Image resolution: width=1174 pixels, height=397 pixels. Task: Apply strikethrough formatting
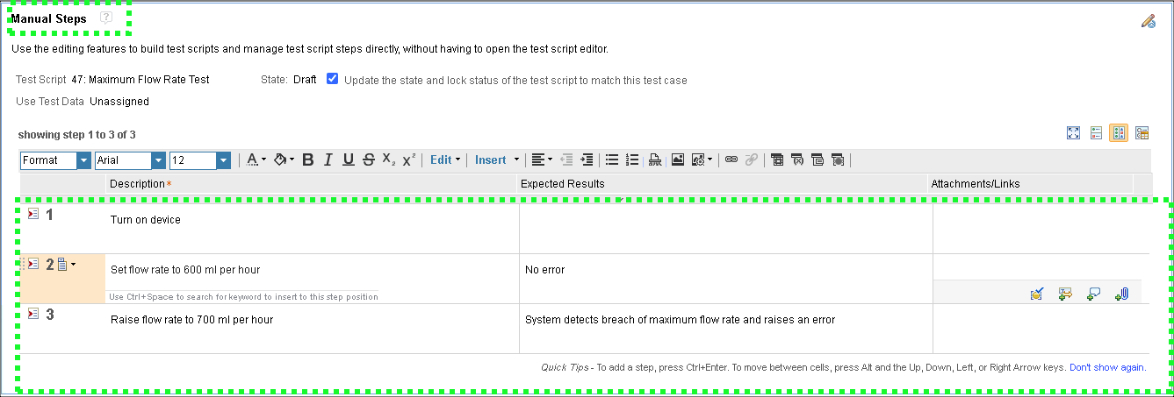coord(368,160)
